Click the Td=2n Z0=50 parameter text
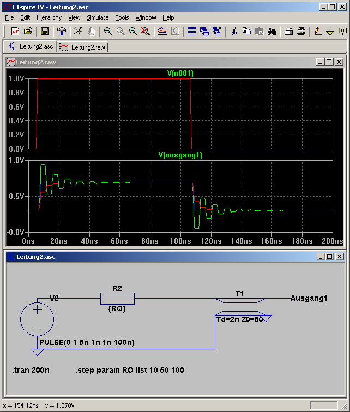Screen dimensions: 350x412 tap(240, 319)
